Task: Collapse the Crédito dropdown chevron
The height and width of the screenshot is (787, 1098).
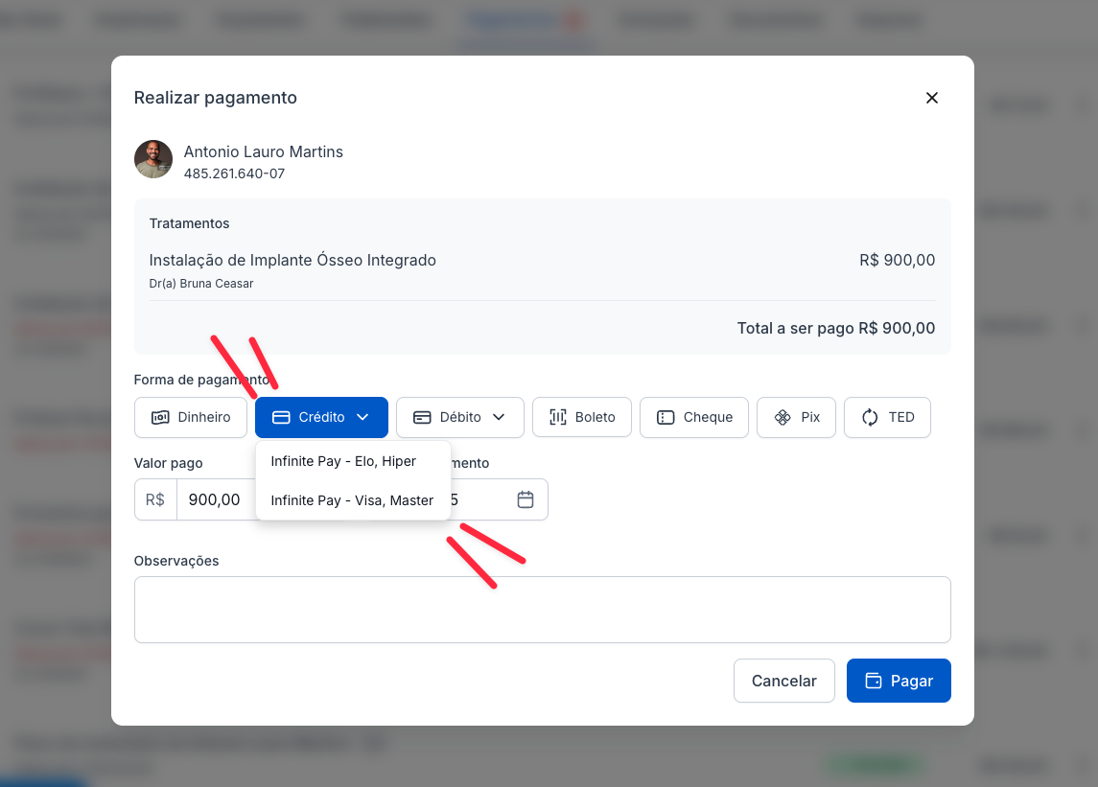Action: [x=362, y=417]
